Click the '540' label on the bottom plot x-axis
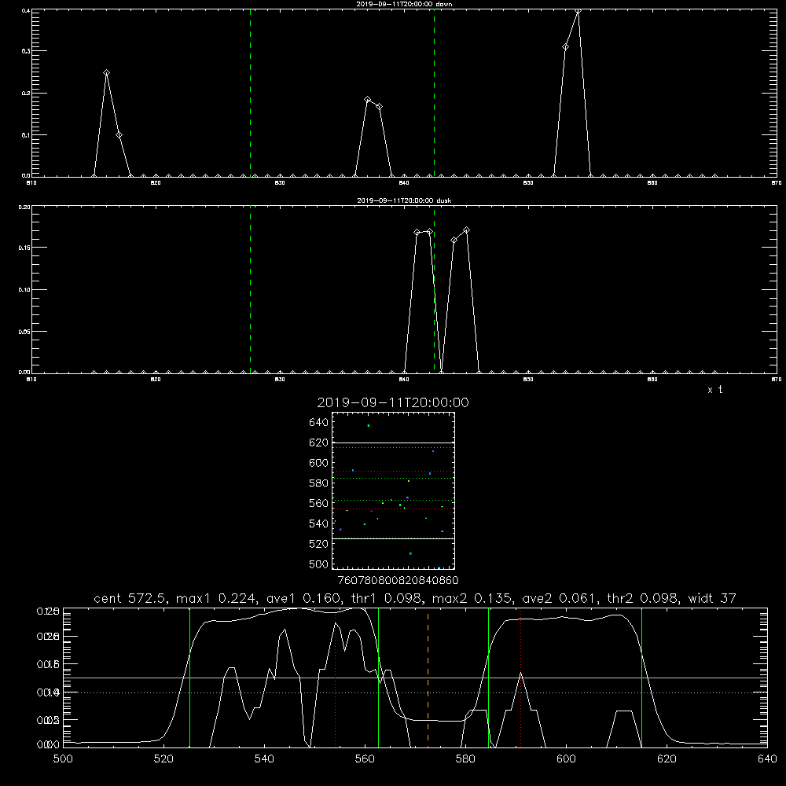This screenshot has width=786, height=786. (x=264, y=759)
